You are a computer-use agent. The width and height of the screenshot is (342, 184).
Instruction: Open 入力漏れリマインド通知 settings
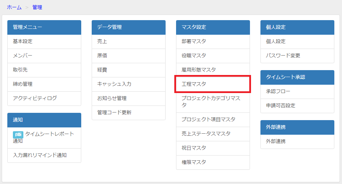click(44, 155)
